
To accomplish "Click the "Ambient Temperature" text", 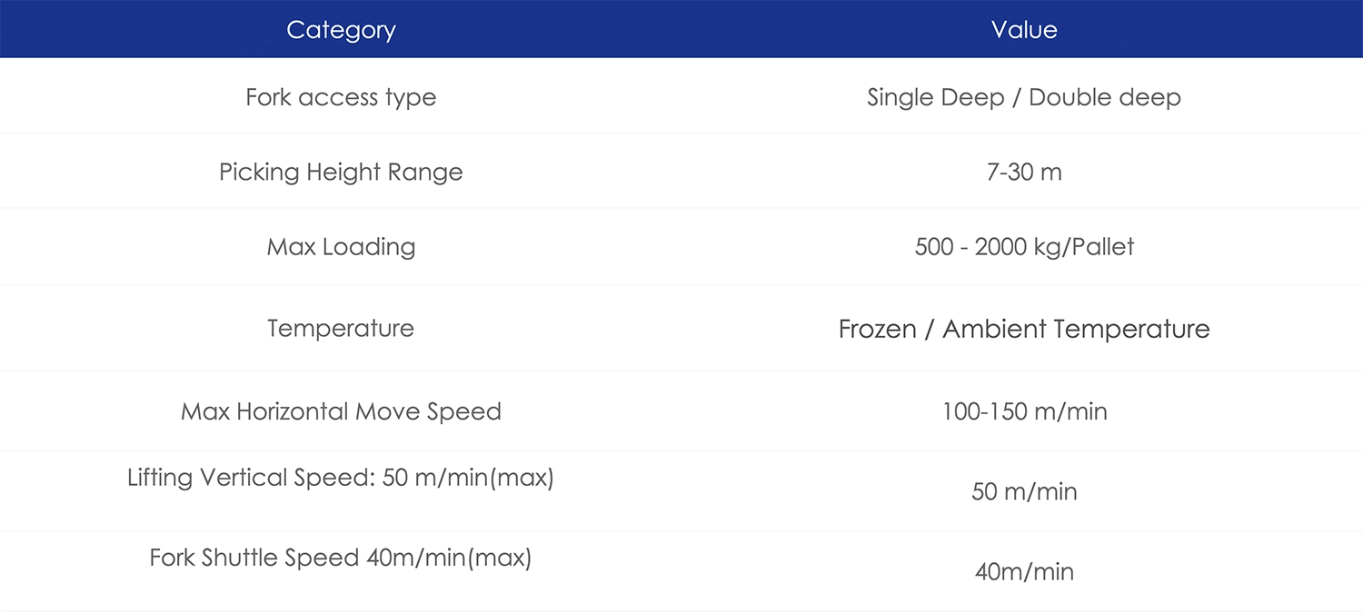I will point(1076,329).
